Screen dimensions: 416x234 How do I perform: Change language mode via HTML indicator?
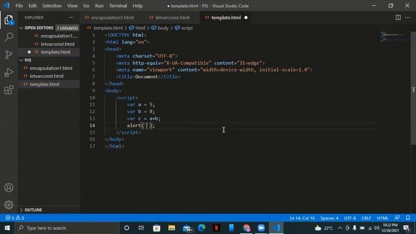coord(383,218)
